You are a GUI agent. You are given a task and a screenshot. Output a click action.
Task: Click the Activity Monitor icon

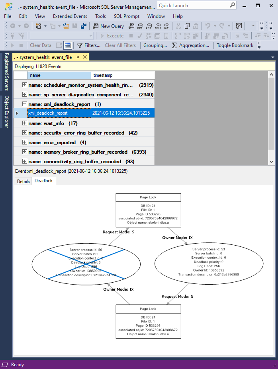click(x=239, y=26)
